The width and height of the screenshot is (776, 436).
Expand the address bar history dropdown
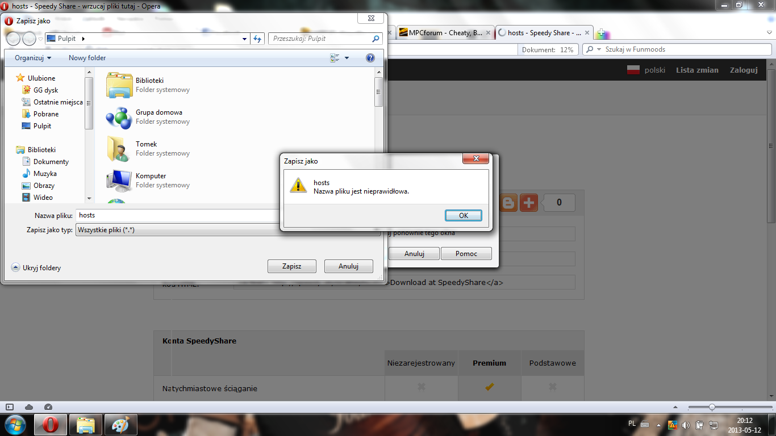245,39
